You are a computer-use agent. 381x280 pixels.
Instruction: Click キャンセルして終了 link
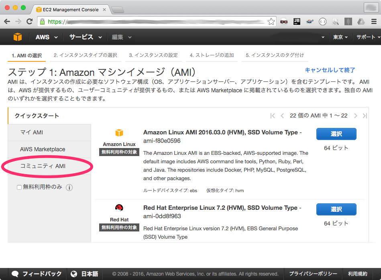tap(330, 70)
